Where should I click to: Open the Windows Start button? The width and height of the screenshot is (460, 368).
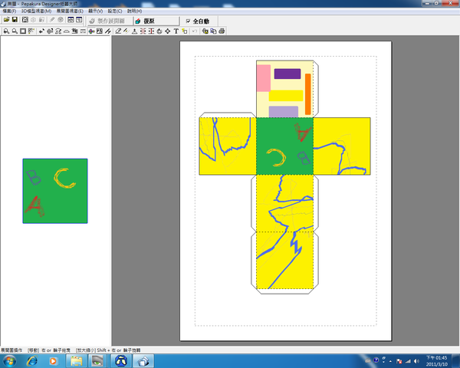[x=9, y=360]
